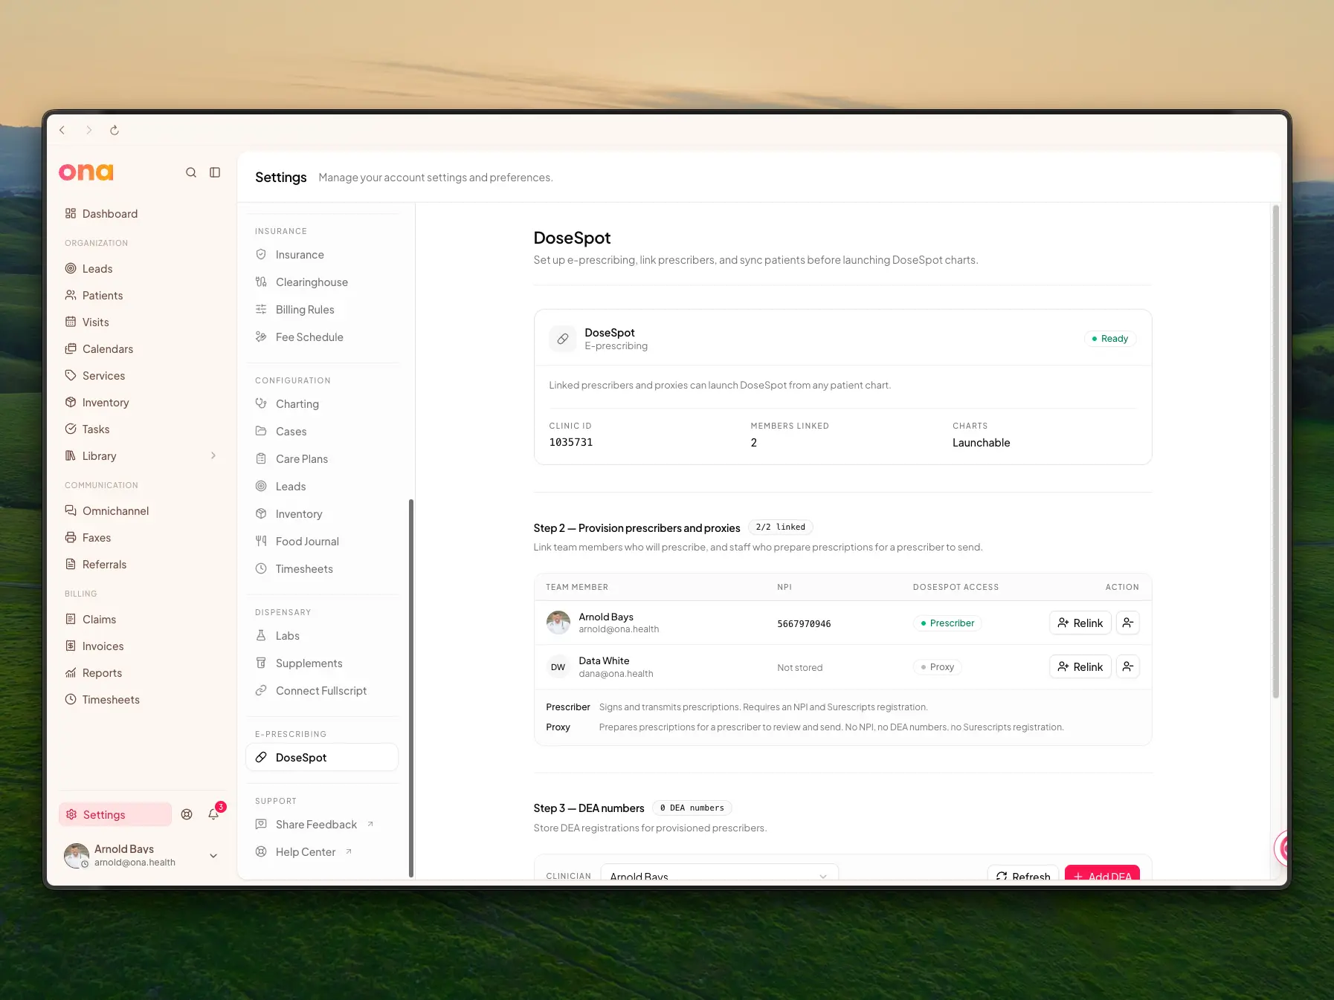Image resolution: width=1334 pixels, height=1000 pixels.
Task: Open Timesheets configuration in settings
Action: (322, 569)
